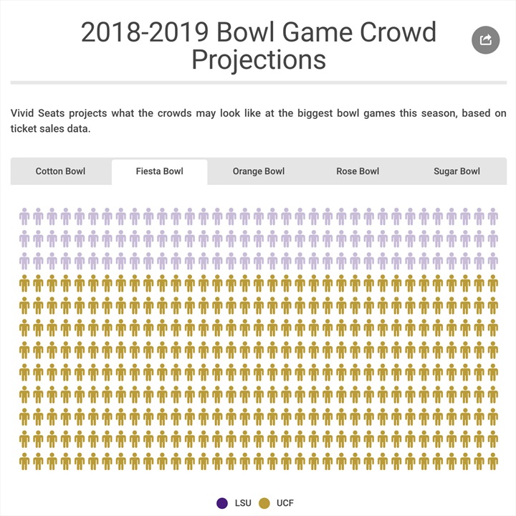This screenshot has height=516, width=516.
Task: Toggle the LSU legend label
Action: pyautogui.click(x=243, y=503)
